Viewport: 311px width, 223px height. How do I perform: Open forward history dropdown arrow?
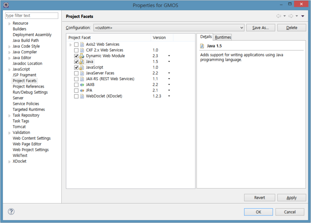coord(297,16)
